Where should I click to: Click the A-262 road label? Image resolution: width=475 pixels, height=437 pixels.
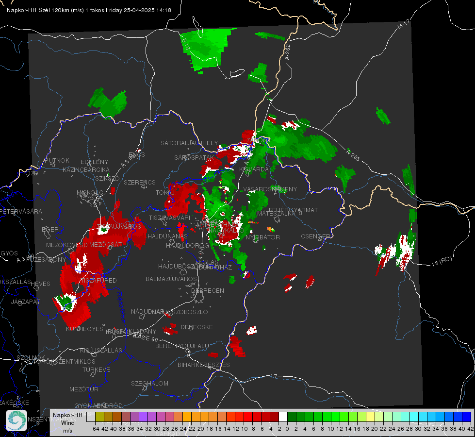click(288, 52)
